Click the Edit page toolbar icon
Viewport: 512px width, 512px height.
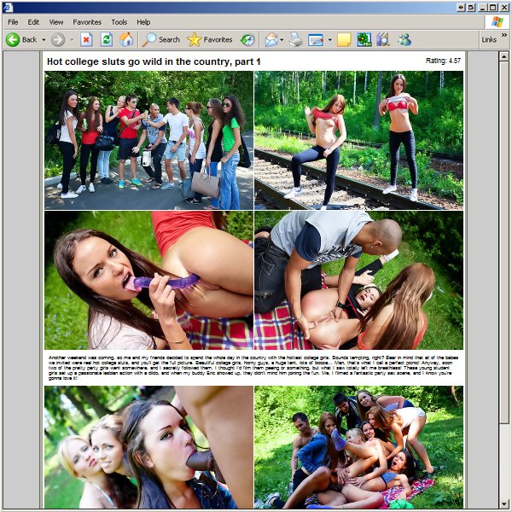tap(316, 40)
